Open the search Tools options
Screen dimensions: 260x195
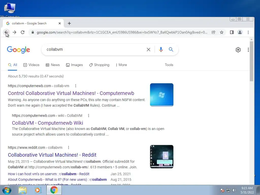point(169,65)
